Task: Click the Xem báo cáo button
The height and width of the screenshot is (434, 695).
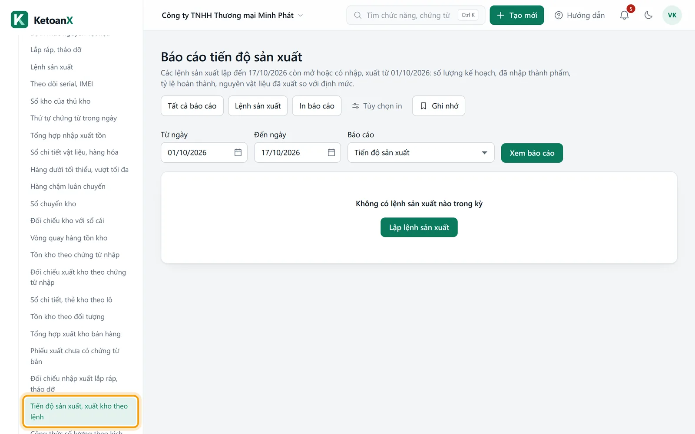Action: 532,153
